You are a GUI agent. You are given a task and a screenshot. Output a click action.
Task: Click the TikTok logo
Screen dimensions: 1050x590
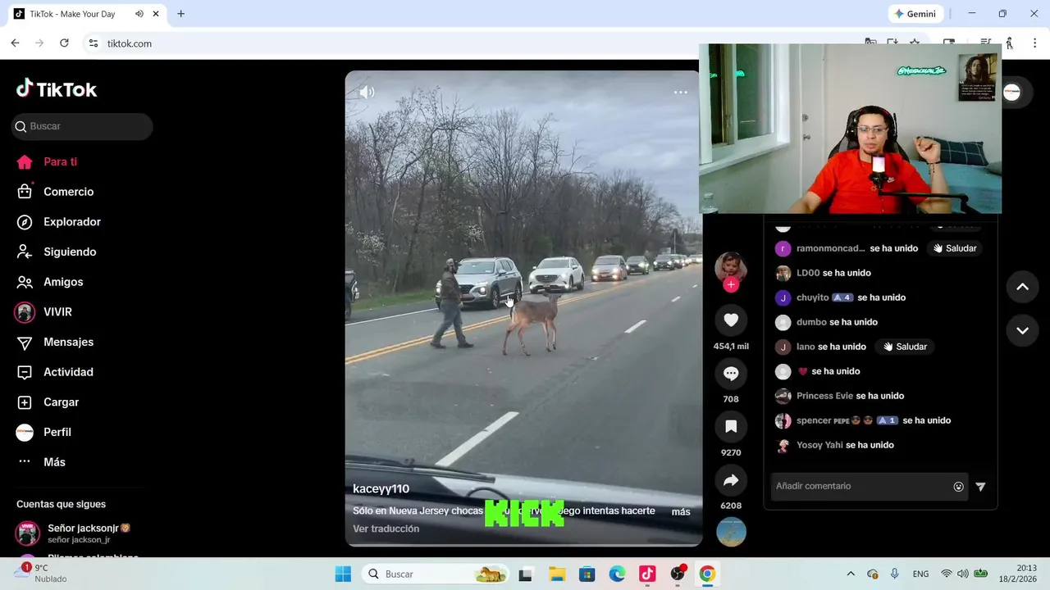pyautogui.click(x=57, y=89)
